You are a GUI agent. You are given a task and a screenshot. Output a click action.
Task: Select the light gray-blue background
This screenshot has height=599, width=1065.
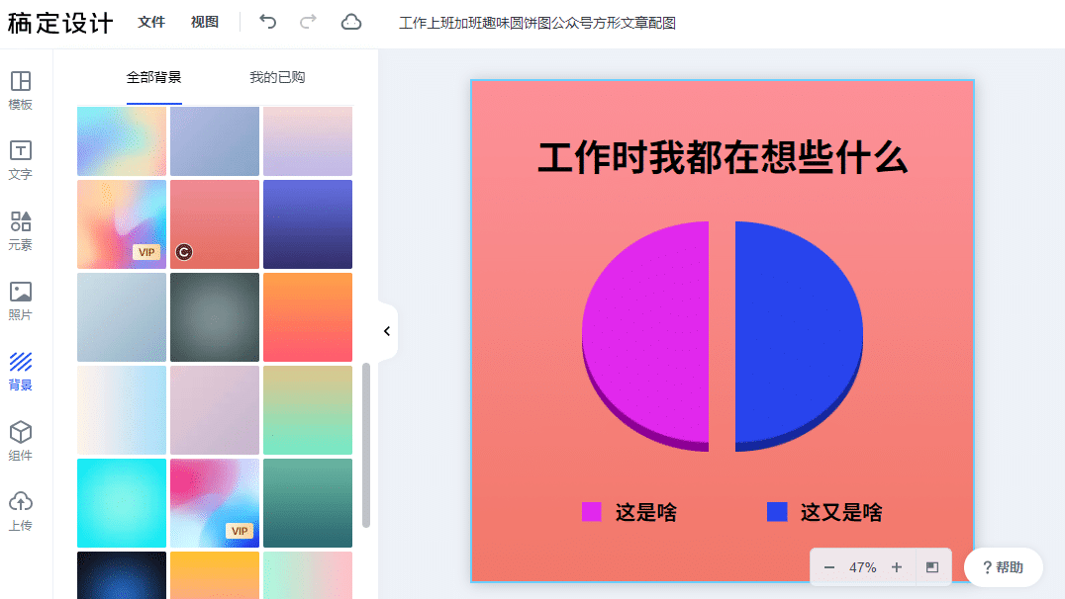tap(122, 317)
